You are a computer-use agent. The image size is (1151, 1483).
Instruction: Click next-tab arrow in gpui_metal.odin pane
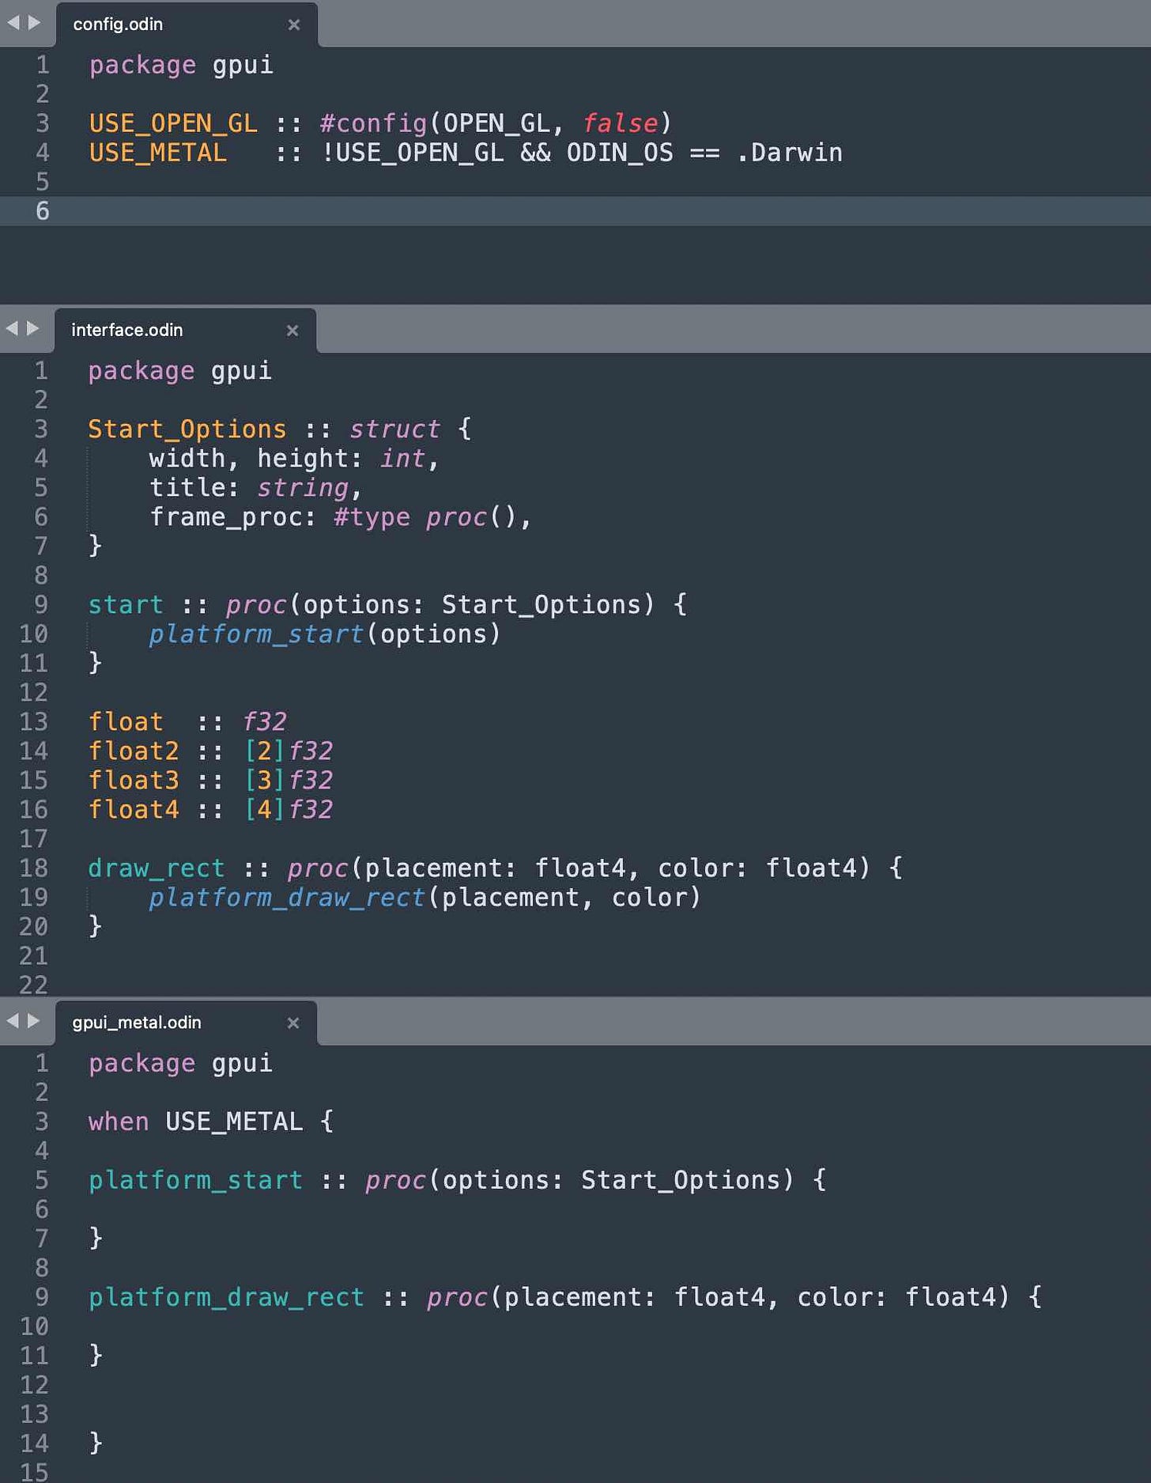[x=33, y=1021]
